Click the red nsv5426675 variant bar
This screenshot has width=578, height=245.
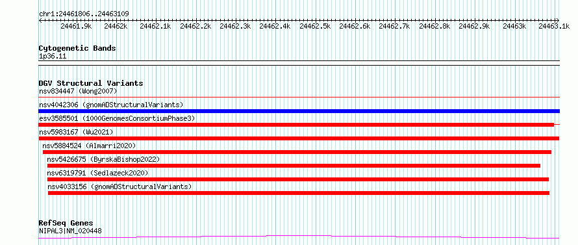coord(294,166)
